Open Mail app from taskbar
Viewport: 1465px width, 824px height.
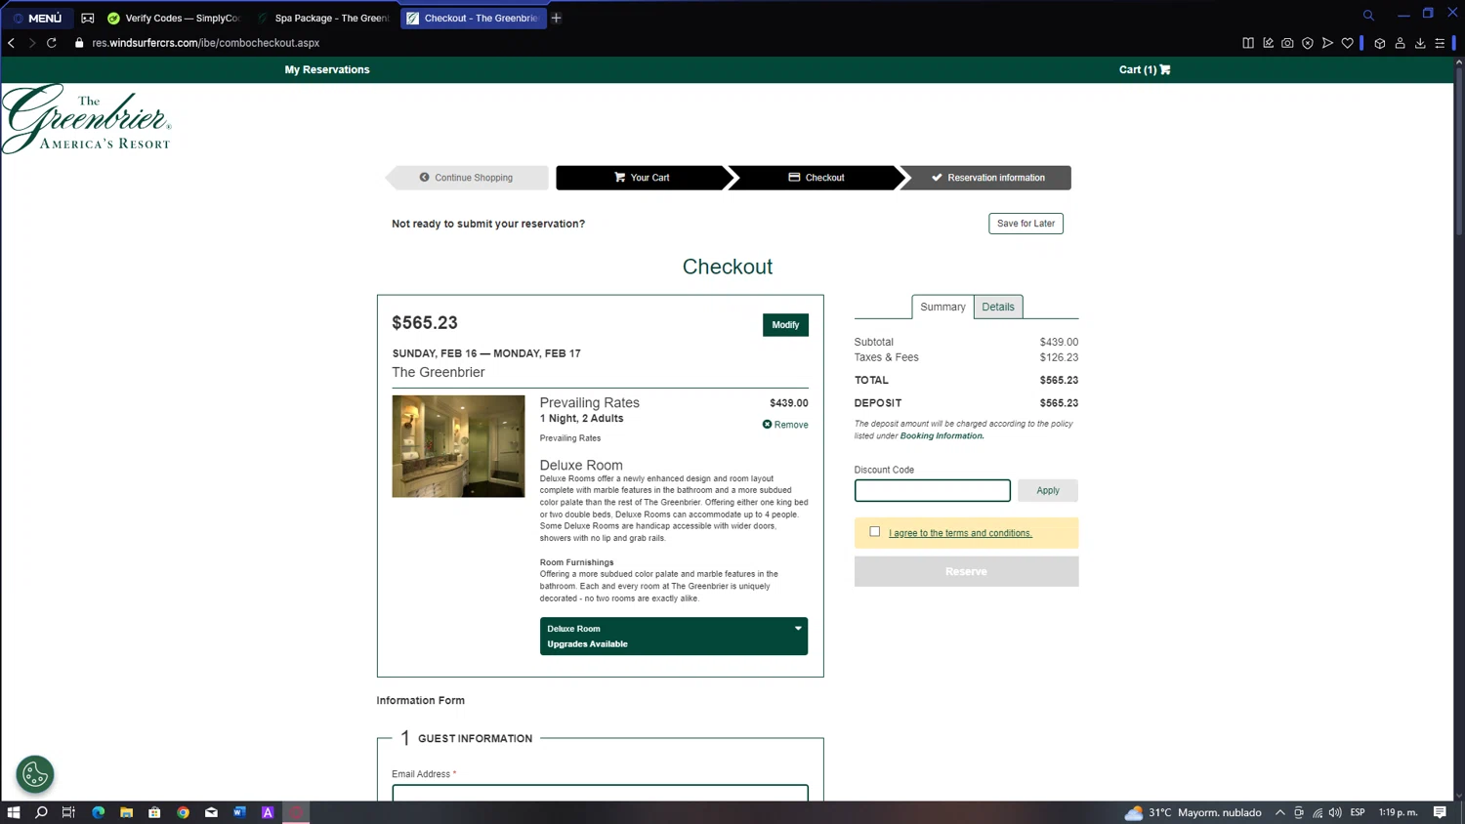pos(211,812)
